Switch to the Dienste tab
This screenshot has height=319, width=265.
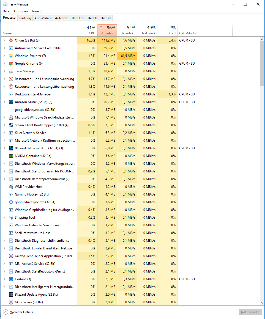106,18
